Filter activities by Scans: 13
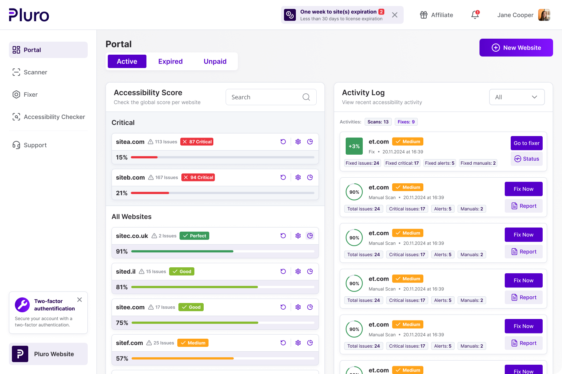 click(x=378, y=122)
